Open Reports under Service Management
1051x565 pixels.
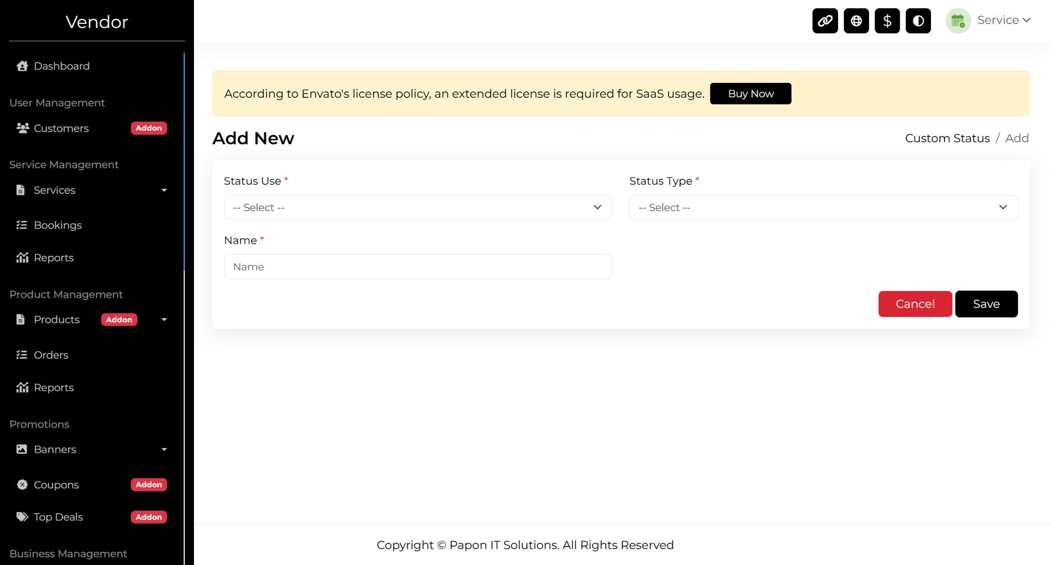pyautogui.click(x=54, y=258)
